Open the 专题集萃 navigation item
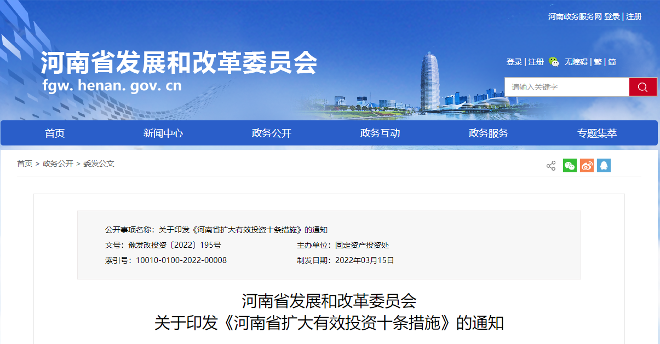This screenshot has height=344, width=660. click(x=597, y=133)
